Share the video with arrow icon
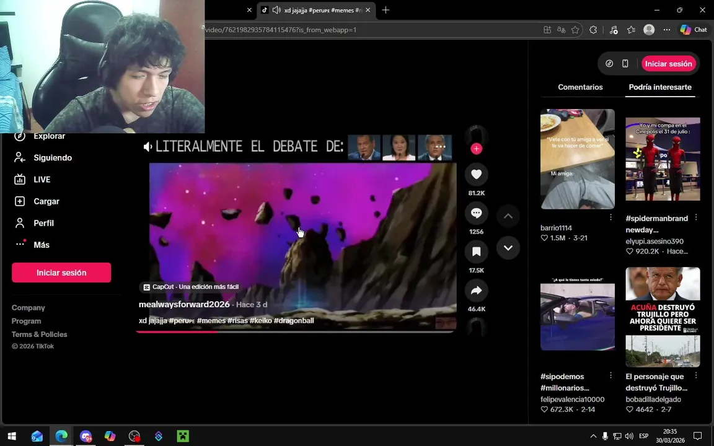This screenshot has height=446, width=714. coord(476,291)
